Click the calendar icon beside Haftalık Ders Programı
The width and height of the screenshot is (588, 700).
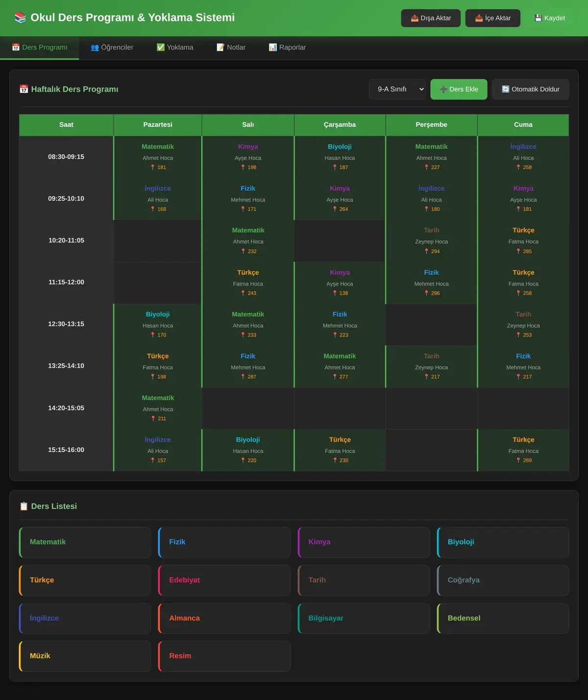(x=24, y=89)
